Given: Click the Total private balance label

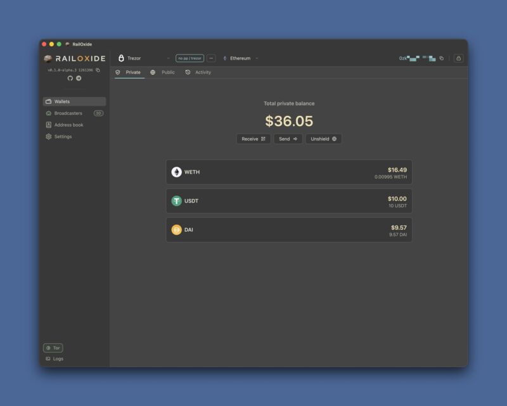Looking at the screenshot, I should (x=289, y=103).
